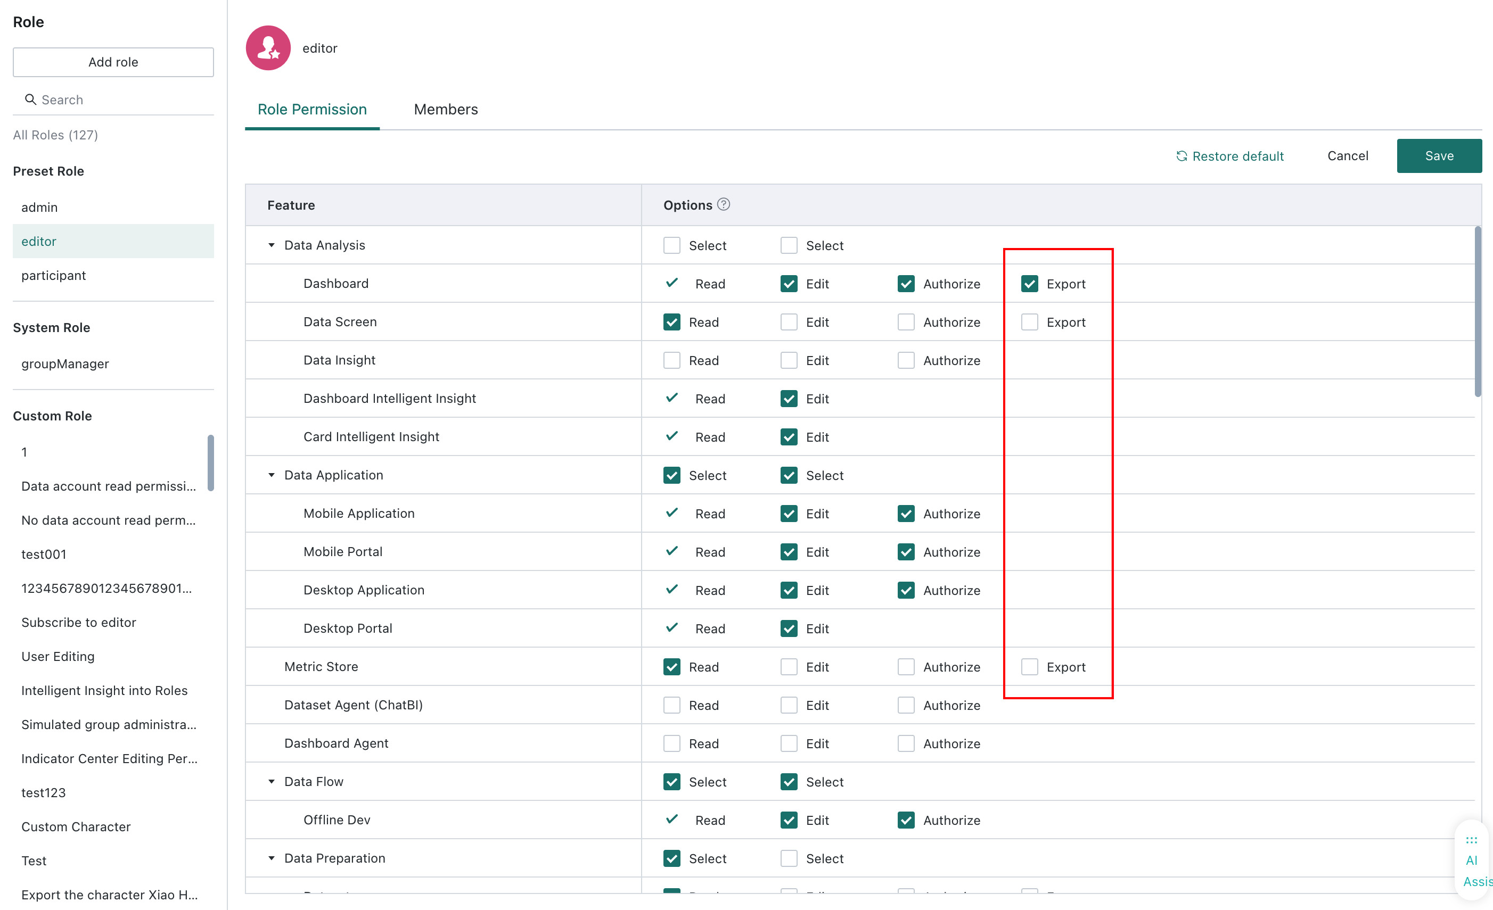Cancel the permission edits
1493x910 pixels.
tap(1348, 155)
